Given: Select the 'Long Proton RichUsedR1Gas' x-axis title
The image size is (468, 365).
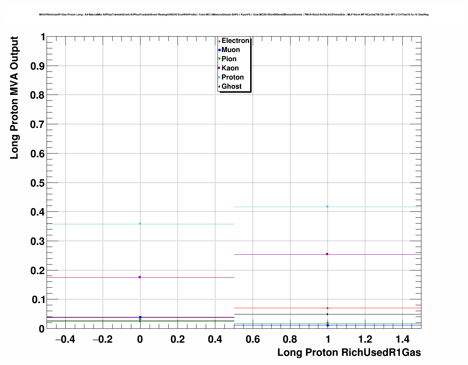Looking at the screenshot, I should point(349,353).
